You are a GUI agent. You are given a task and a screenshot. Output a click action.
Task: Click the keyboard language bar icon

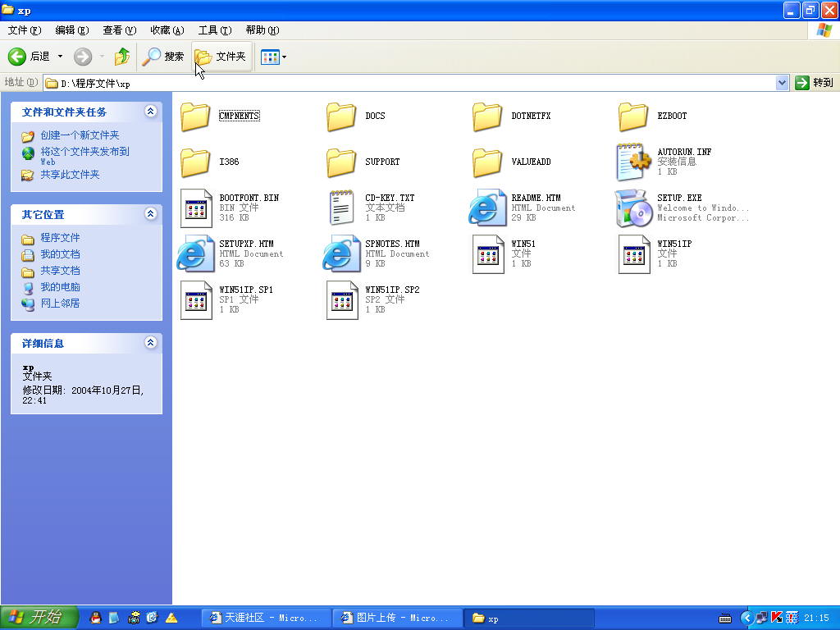(725, 619)
